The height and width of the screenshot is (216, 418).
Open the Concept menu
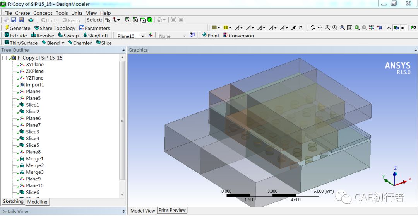43,13
